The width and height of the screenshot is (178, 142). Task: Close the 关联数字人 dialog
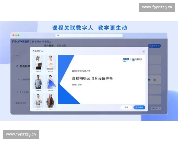pos(144,51)
